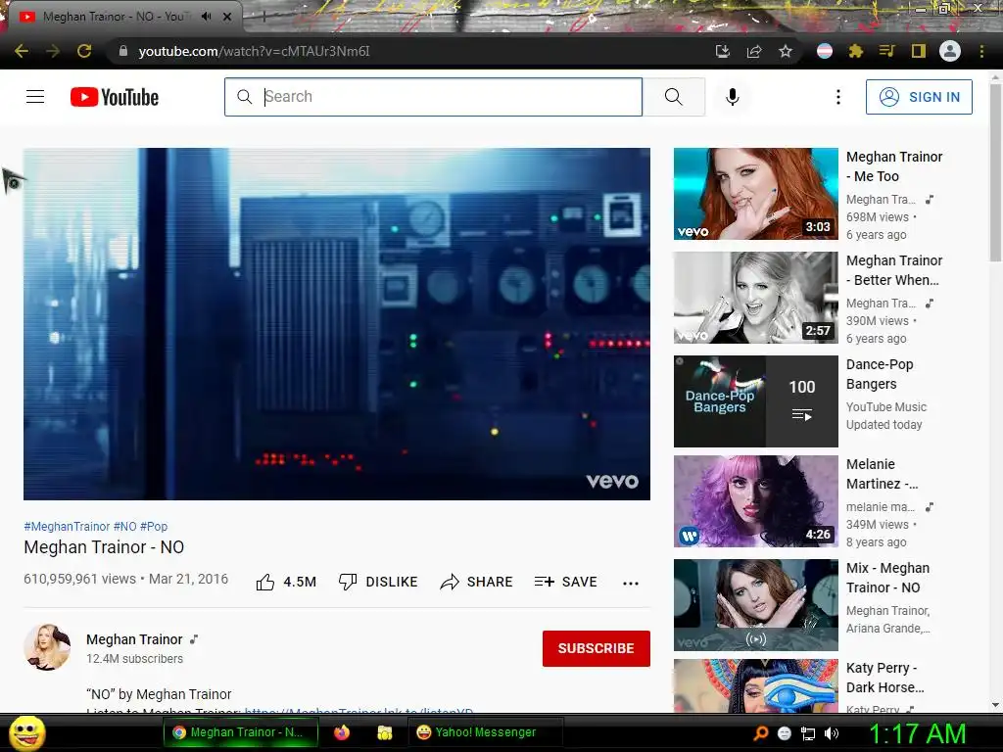The width and height of the screenshot is (1003, 752).
Task: Click the 'Meghan Trainor - Me Too' title
Action: (894, 166)
